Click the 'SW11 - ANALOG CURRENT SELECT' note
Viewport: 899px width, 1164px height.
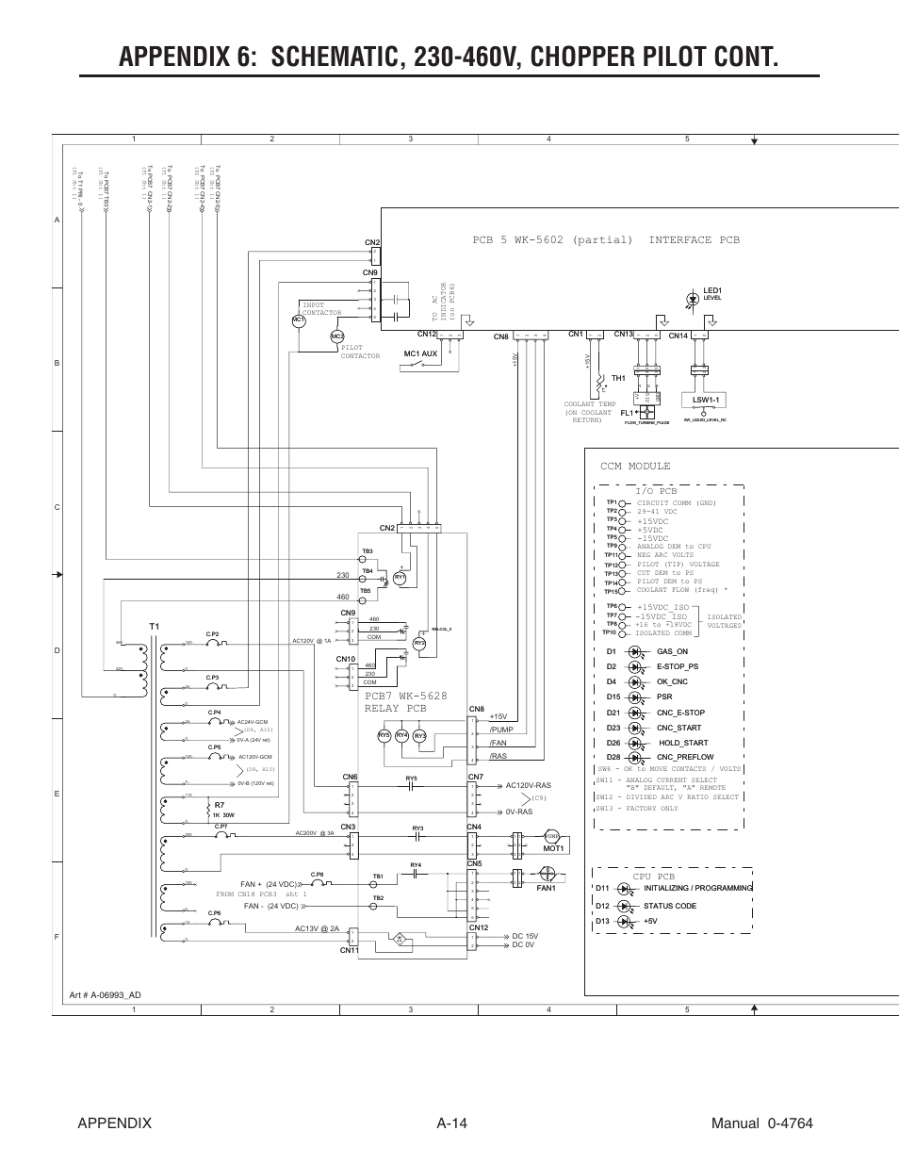tap(656, 780)
